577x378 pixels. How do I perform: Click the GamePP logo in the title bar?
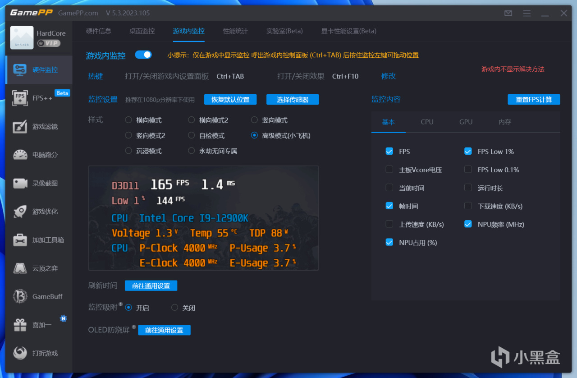32,13
